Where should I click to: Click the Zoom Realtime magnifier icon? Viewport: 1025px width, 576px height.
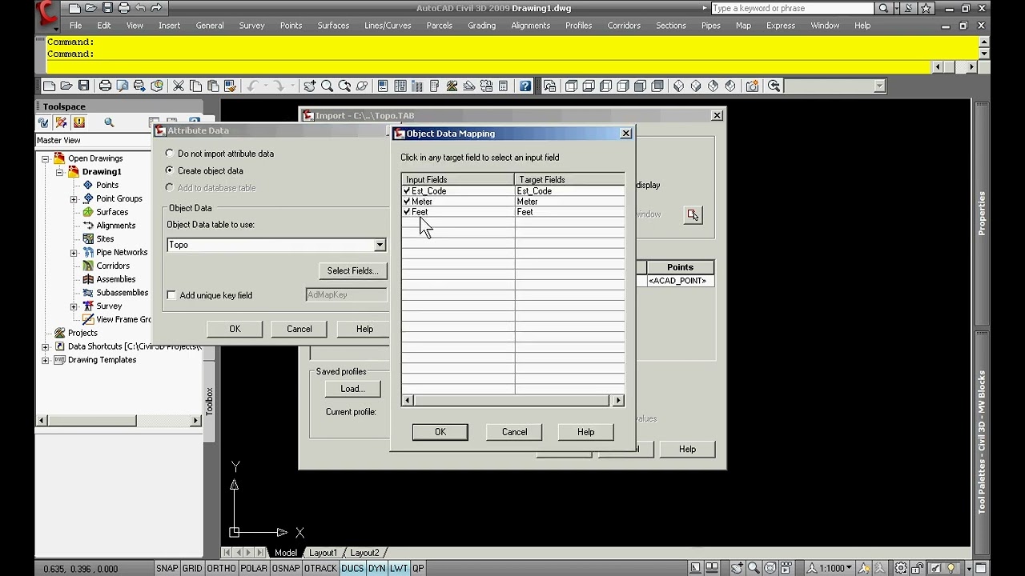point(327,86)
